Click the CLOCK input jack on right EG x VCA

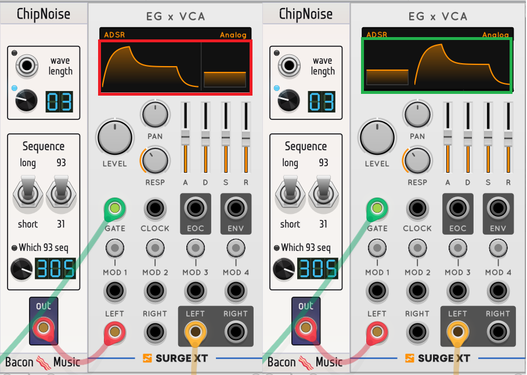417,209
